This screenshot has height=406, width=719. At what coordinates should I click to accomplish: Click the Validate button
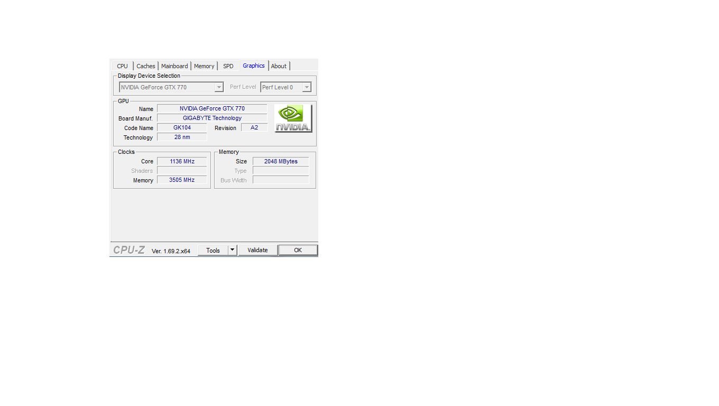(257, 250)
